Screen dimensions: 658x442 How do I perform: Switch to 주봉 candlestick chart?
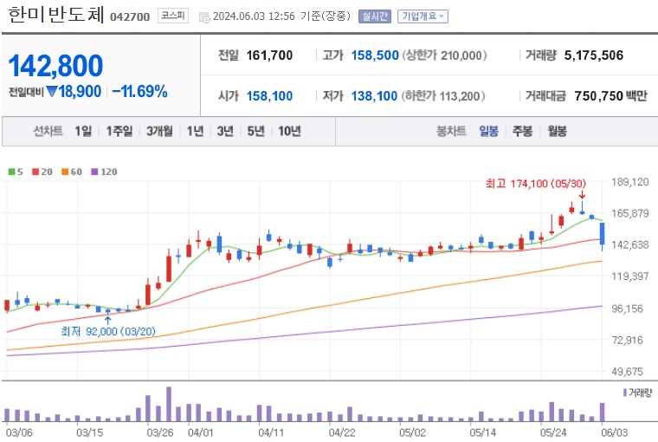tap(522, 131)
